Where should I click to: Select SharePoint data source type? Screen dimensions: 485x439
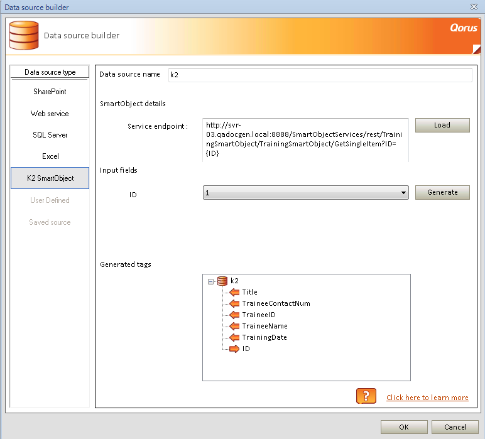tap(50, 92)
